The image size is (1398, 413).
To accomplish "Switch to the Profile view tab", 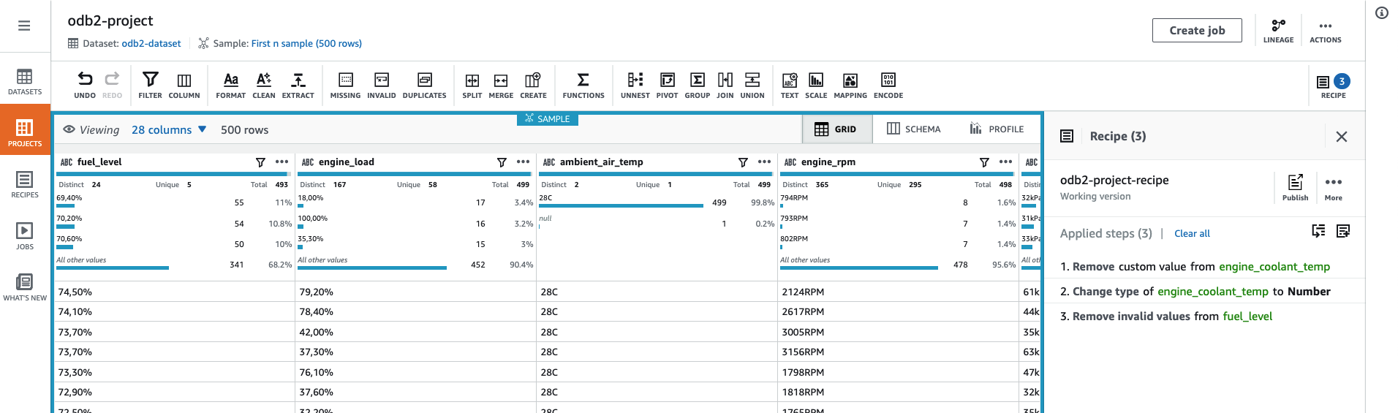I will pos(997,129).
